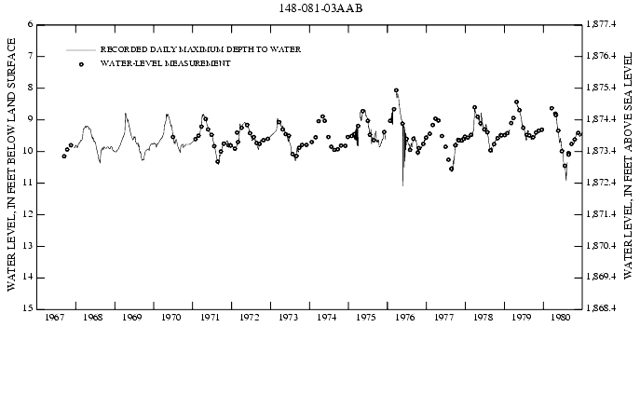Viewport: 640px width, 395px height.
Task: Select the 1,873.4 tick label on the right axis
Action: pos(604,151)
